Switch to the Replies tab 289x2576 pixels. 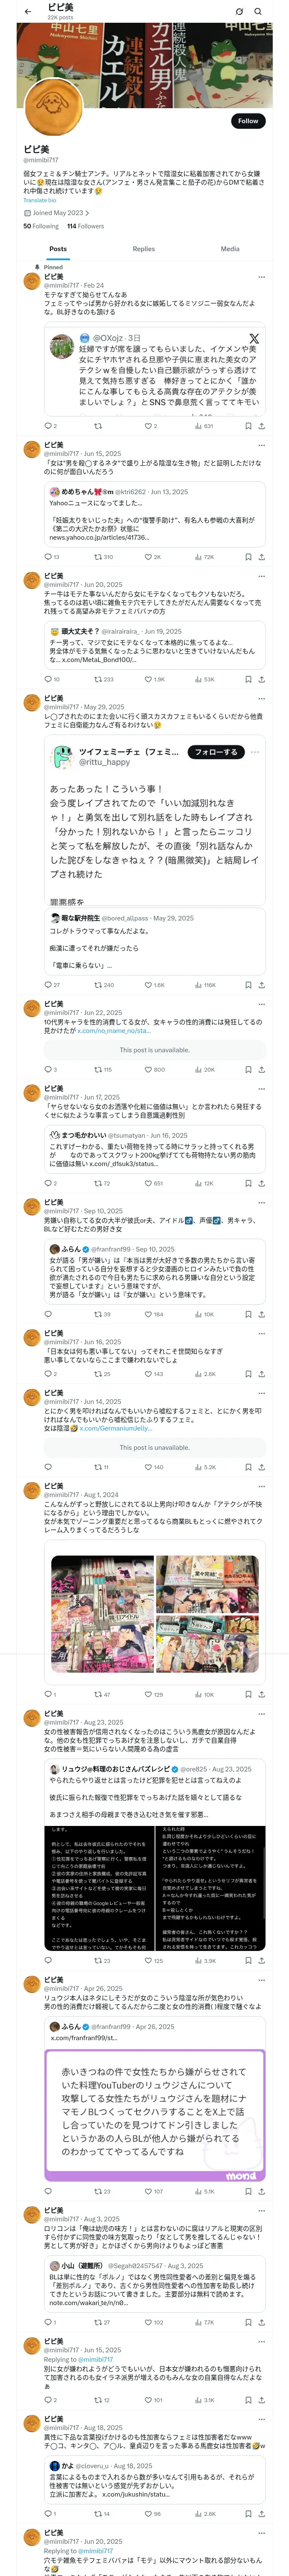[143, 249]
